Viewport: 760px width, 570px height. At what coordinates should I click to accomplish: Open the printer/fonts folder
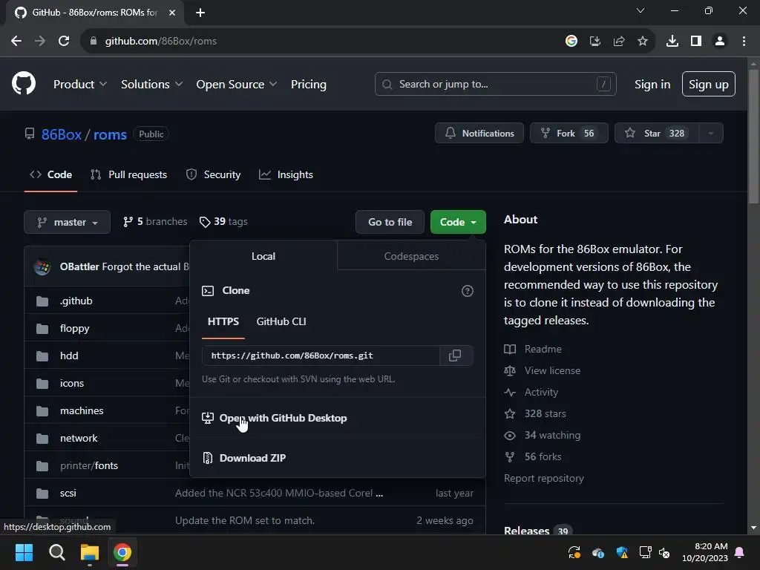pyautogui.click(x=89, y=466)
